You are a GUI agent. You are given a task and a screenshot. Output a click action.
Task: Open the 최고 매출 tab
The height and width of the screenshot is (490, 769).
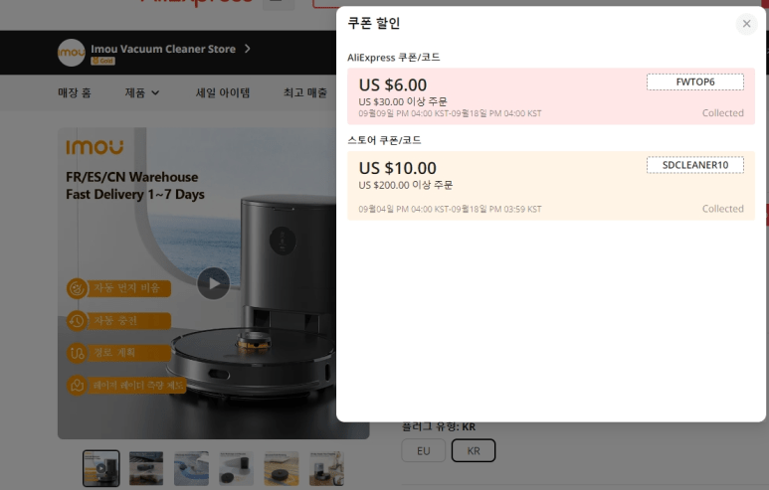pos(305,92)
